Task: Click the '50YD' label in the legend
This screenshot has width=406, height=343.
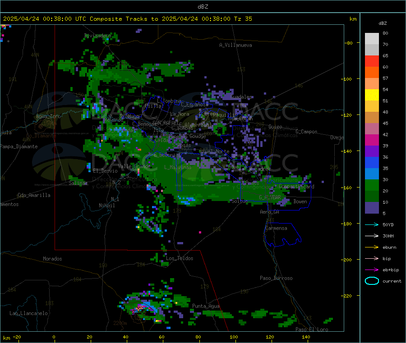Action: coord(388,224)
